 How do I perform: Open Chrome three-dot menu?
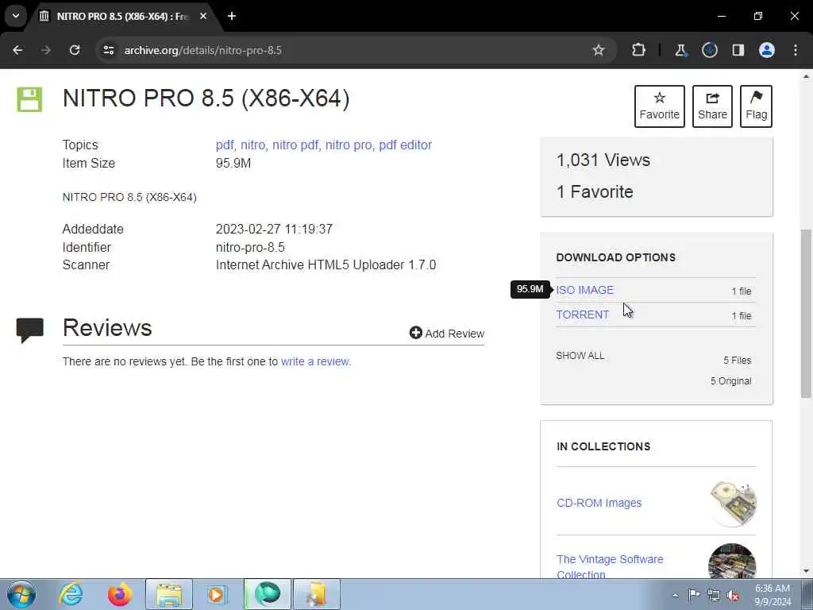pyautogui.click(x=796, y=50)
